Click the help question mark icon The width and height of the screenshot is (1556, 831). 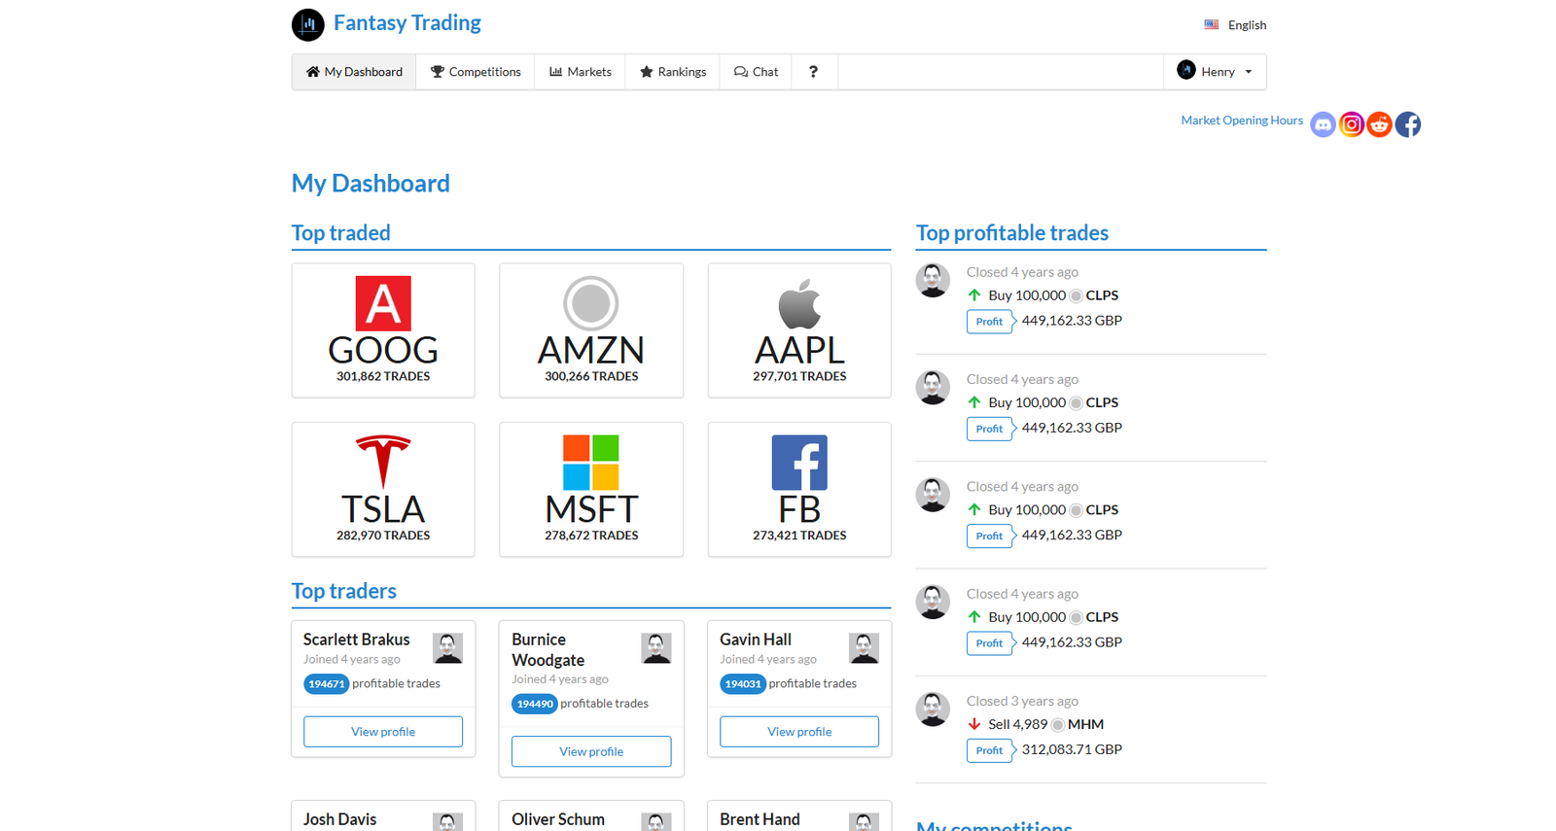814,72
